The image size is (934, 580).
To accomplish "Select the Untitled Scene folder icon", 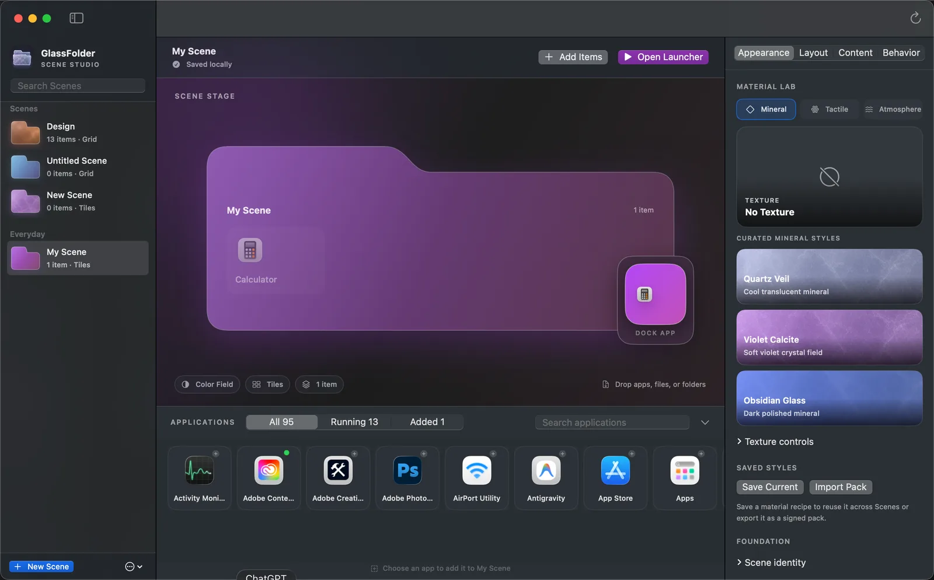I will 25,167.
